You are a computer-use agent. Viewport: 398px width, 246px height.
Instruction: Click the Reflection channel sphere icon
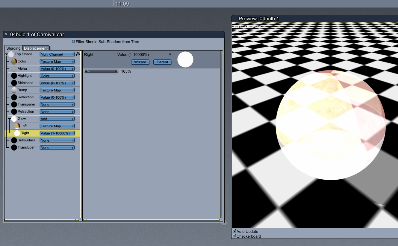(14, 97)
